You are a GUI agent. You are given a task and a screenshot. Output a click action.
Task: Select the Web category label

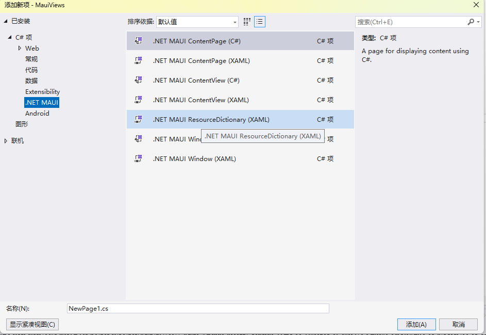[x=32, y=48]
